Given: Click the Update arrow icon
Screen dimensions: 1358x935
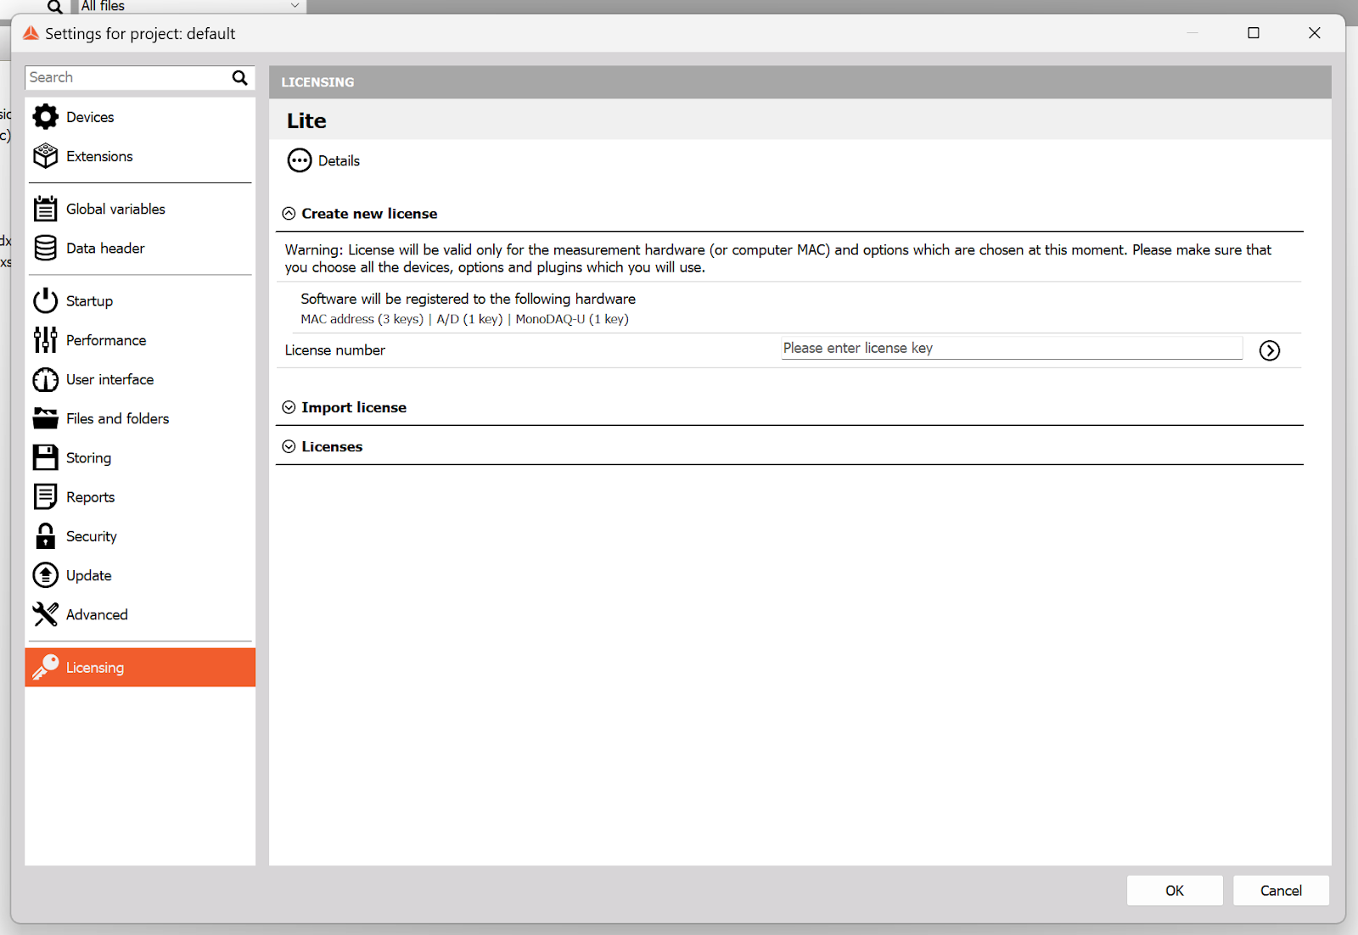Looking at the screenshot, I should click(45, 575).
